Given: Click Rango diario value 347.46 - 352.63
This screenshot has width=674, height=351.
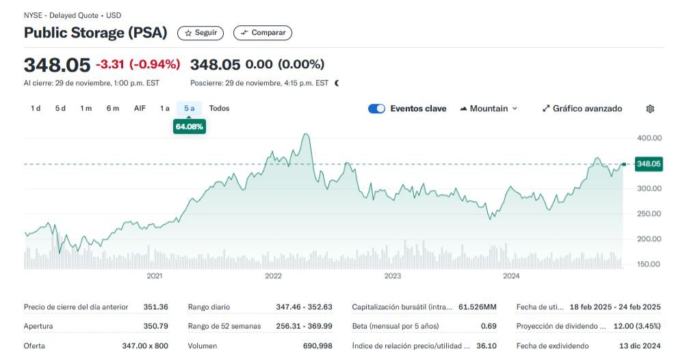Looking at the screenshot, I should point(304,307).
